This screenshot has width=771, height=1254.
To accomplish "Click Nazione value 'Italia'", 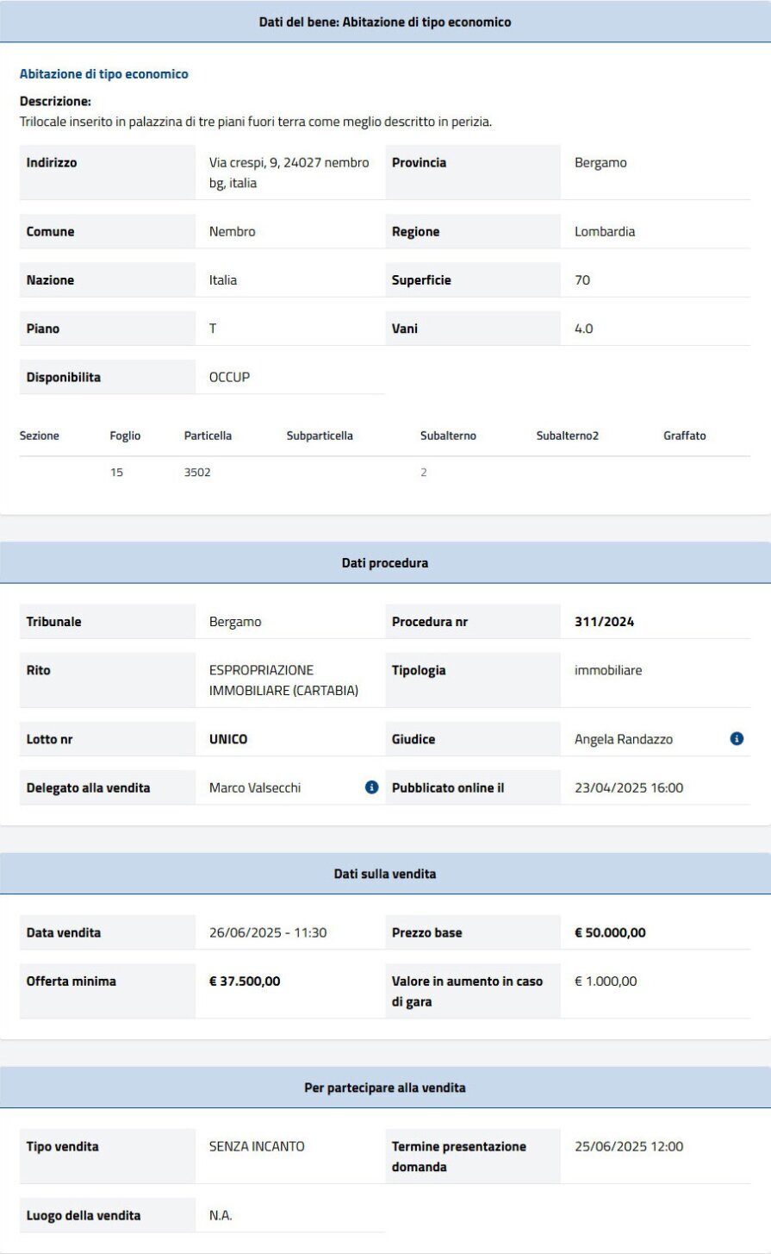I will [x=223, y=280].
